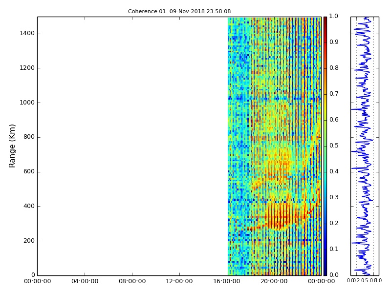Click the 0.6 label on the colorbar

pos(334,120)
